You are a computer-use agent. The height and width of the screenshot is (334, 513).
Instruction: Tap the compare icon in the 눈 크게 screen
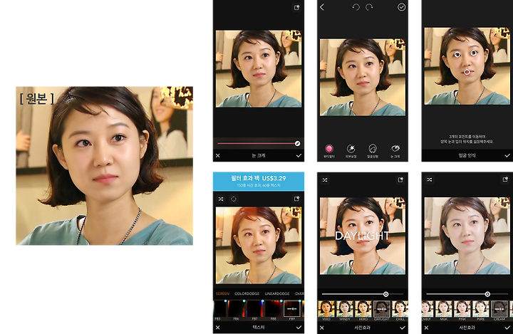296,8
